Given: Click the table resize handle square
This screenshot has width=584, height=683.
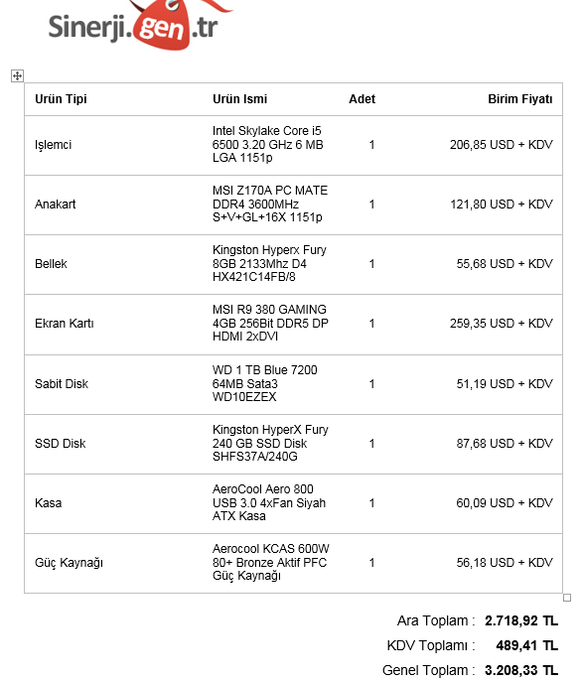Looking at the screenshot, I should click(567, 598).
